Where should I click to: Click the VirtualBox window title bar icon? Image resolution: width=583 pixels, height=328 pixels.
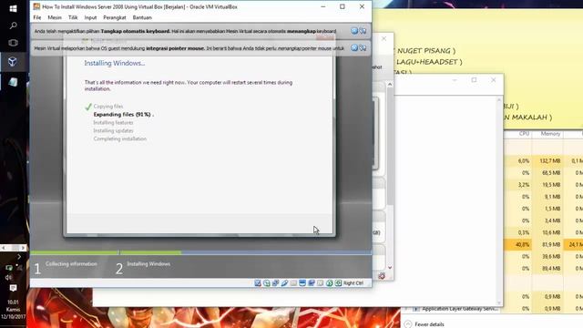pos(36,6)
